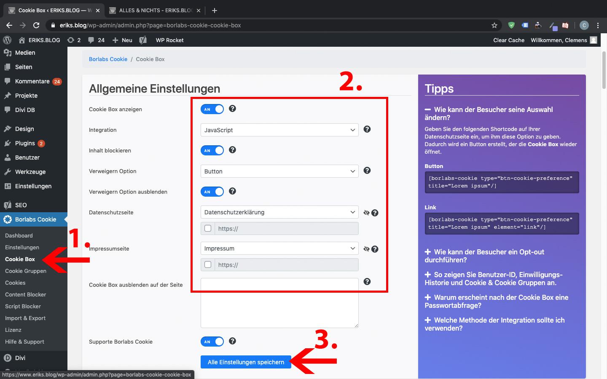
Task: Click Borlabs Cookie breadcrumb link
Action: pyautogui.click(x=108, y=59)
